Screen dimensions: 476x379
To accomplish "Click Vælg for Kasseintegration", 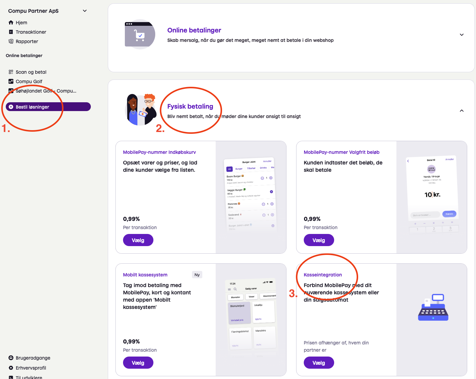I will pyautogui.click(x=319, y=363).
